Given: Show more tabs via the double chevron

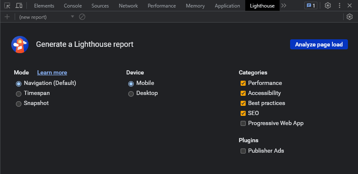Looking at the screenshot, I should point(284,6).
